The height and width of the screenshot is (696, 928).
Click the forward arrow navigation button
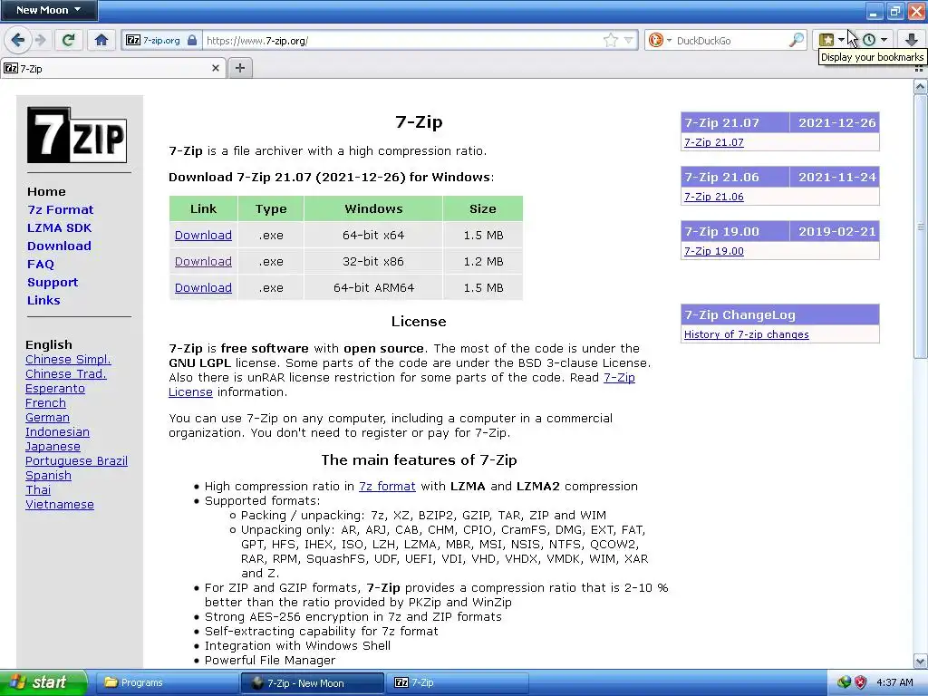point(40,40)
